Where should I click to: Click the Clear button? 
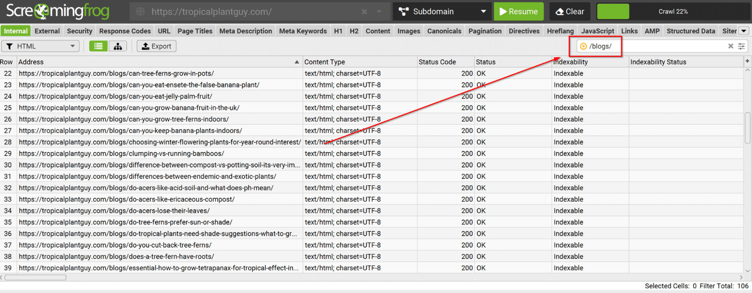[570, 11]
